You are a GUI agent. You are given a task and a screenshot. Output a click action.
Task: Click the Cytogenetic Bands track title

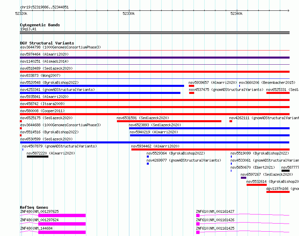[40, 25]
